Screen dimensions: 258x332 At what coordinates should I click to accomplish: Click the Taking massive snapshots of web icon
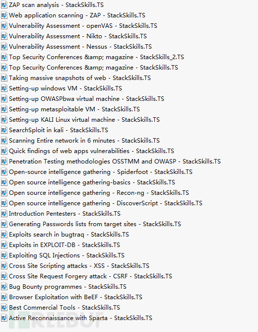[4, 78]
